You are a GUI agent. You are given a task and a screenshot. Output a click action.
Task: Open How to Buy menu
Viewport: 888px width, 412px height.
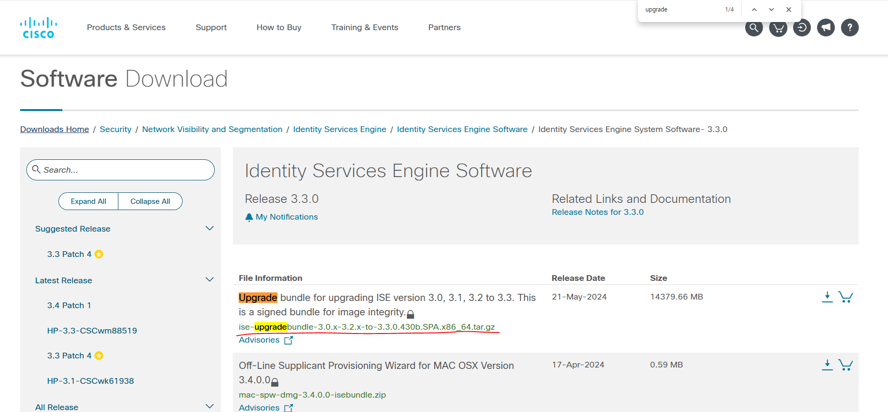279,27
